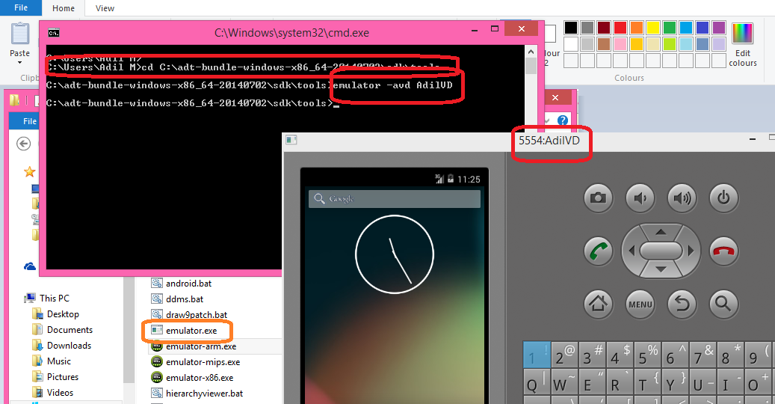Screen dimensions: 775x404
Task: Open Edit colours in Paint
Action: 742,44
